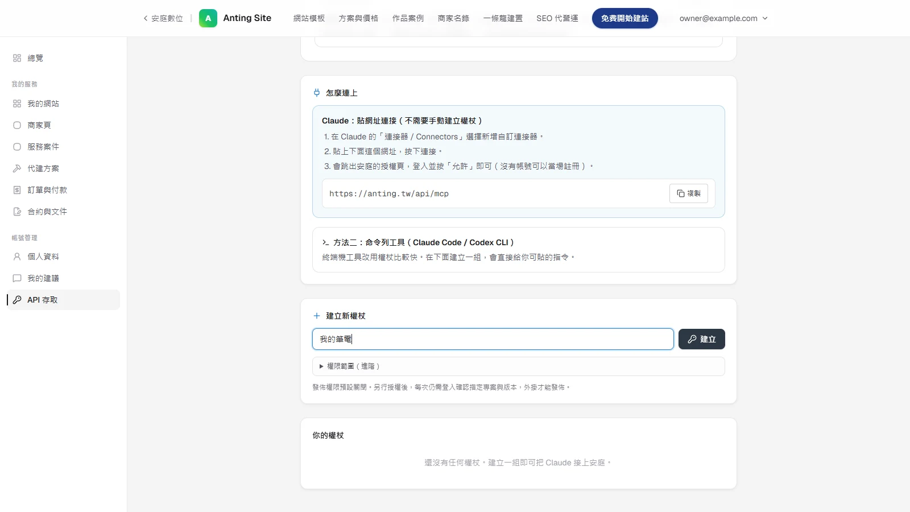This screenshot has width=910, height=512.
Task: Open SEO 代營運 in top navigation
Action: 557,18
